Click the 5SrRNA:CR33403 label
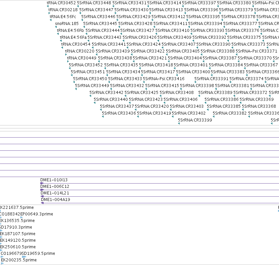The image size is (279, 265). coord(187,106)
